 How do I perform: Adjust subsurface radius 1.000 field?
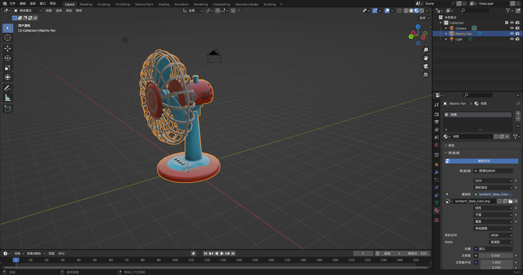tap(496, 262)
